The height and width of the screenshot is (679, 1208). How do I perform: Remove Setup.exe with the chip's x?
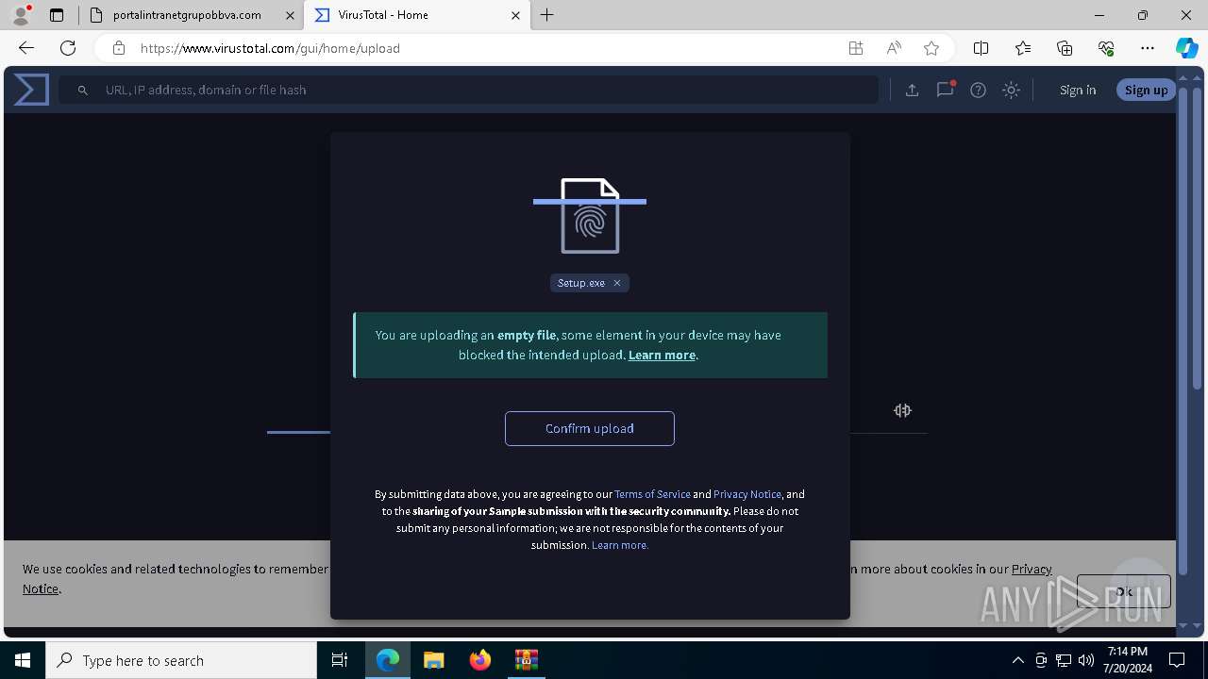(x=617, y=283)
